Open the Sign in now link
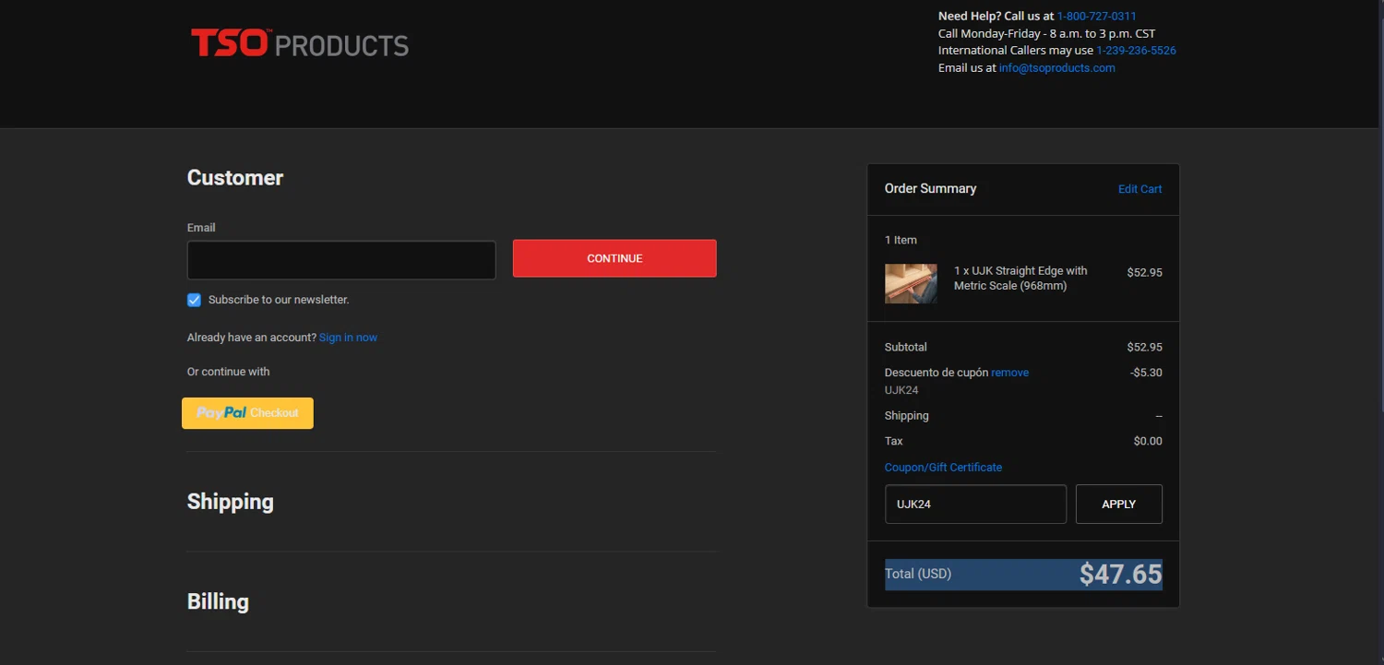Viewport: 1384px width, 665px height. coord(348,338)
